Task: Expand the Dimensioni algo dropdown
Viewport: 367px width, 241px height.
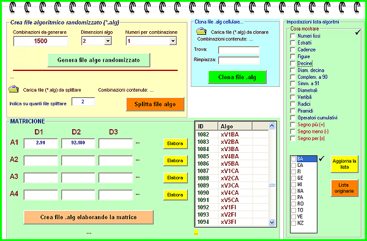Action: click(108, 41)
